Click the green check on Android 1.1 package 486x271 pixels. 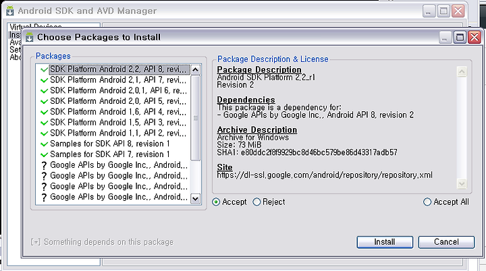tap(44, 133)
